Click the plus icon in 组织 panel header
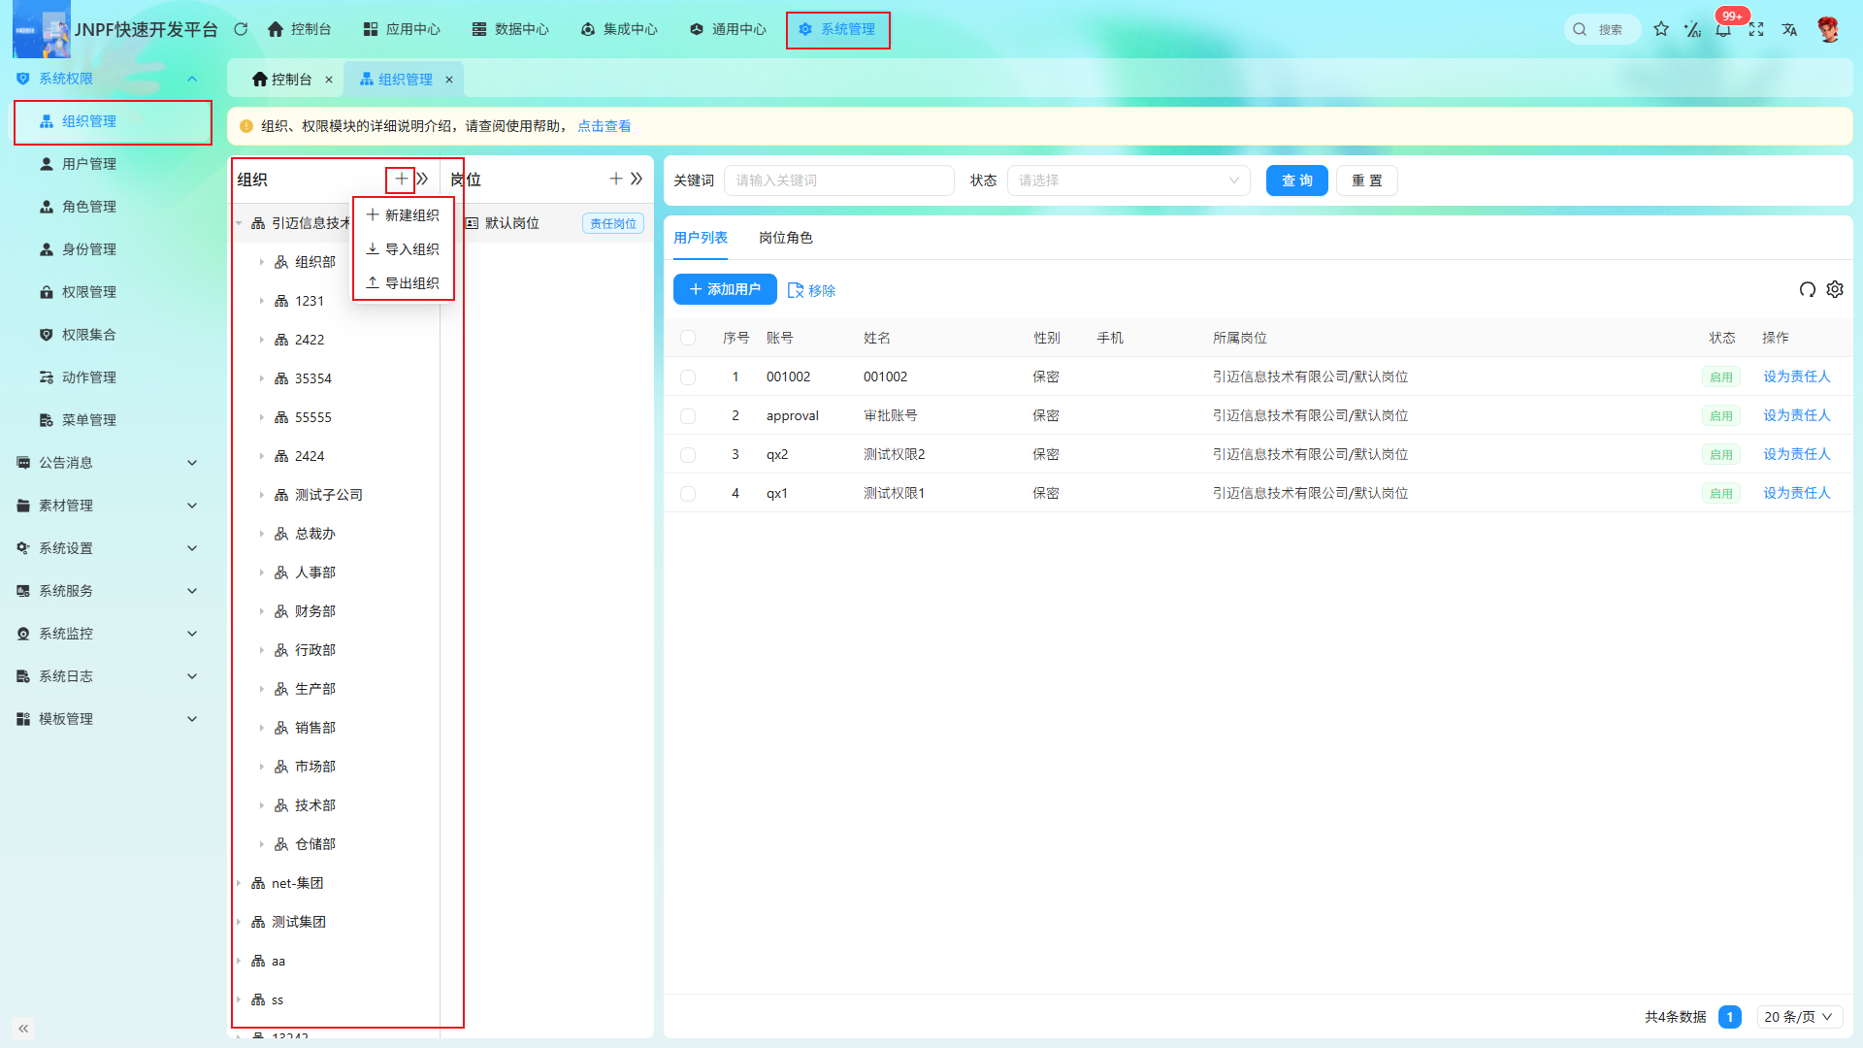This screenshot has height=1048, width=1863. point(401,179)
